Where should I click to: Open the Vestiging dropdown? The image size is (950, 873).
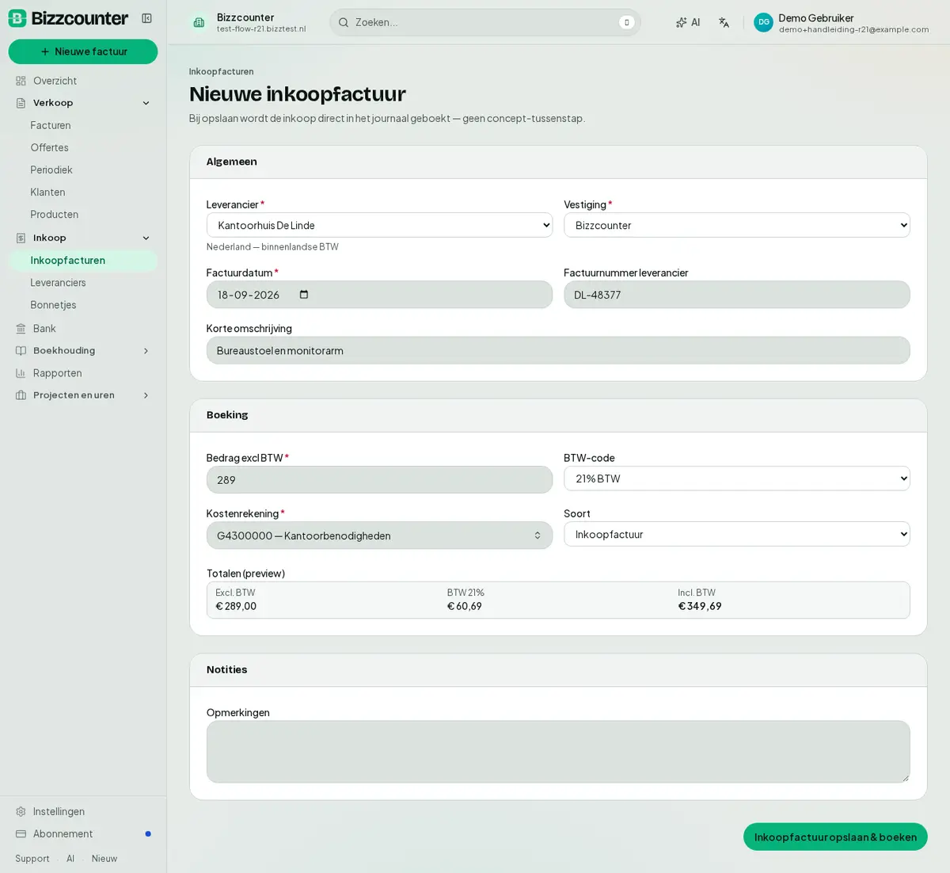[x=736, y=225]
